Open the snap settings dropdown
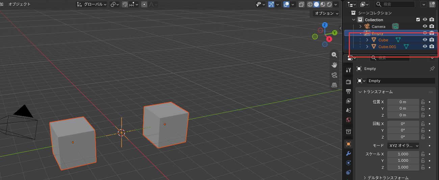This screenshot has width=439, height=180. pyautogui.click(x=134, y=4)
